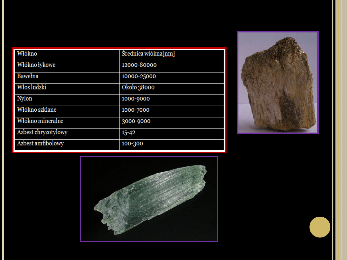Click the brown asbestos rock photo
Screen dimensions: 347x260
[x=278, y=82]
